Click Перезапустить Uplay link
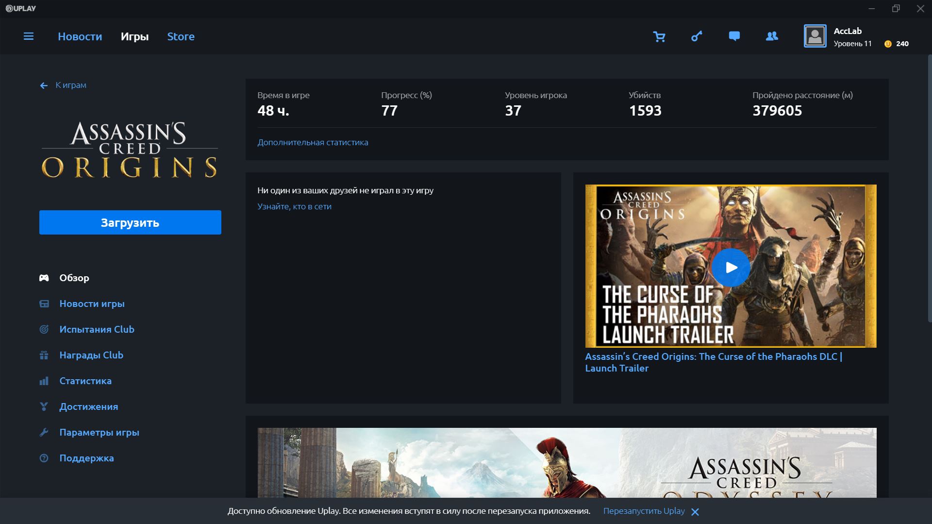This screenshot has width=932, height=524. pyautogui.click(x=644, y=511)
